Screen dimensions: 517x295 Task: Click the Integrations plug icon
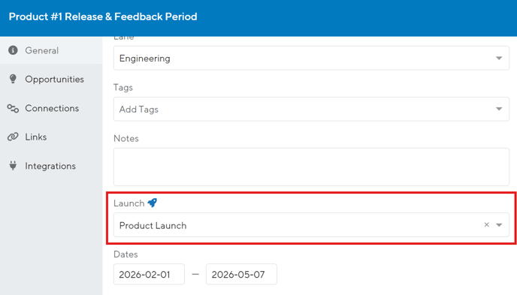pos(13,166)
